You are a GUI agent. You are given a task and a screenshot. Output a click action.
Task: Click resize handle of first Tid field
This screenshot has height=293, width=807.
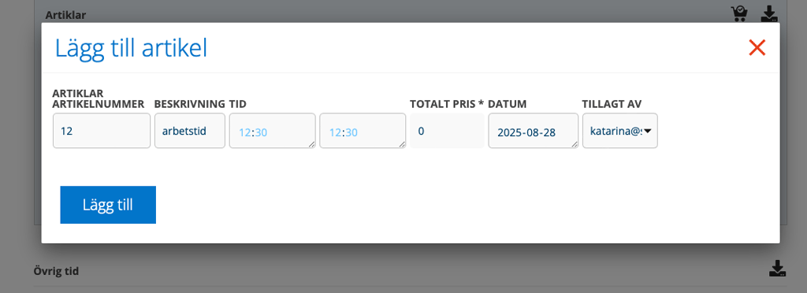tap(312, 145)
